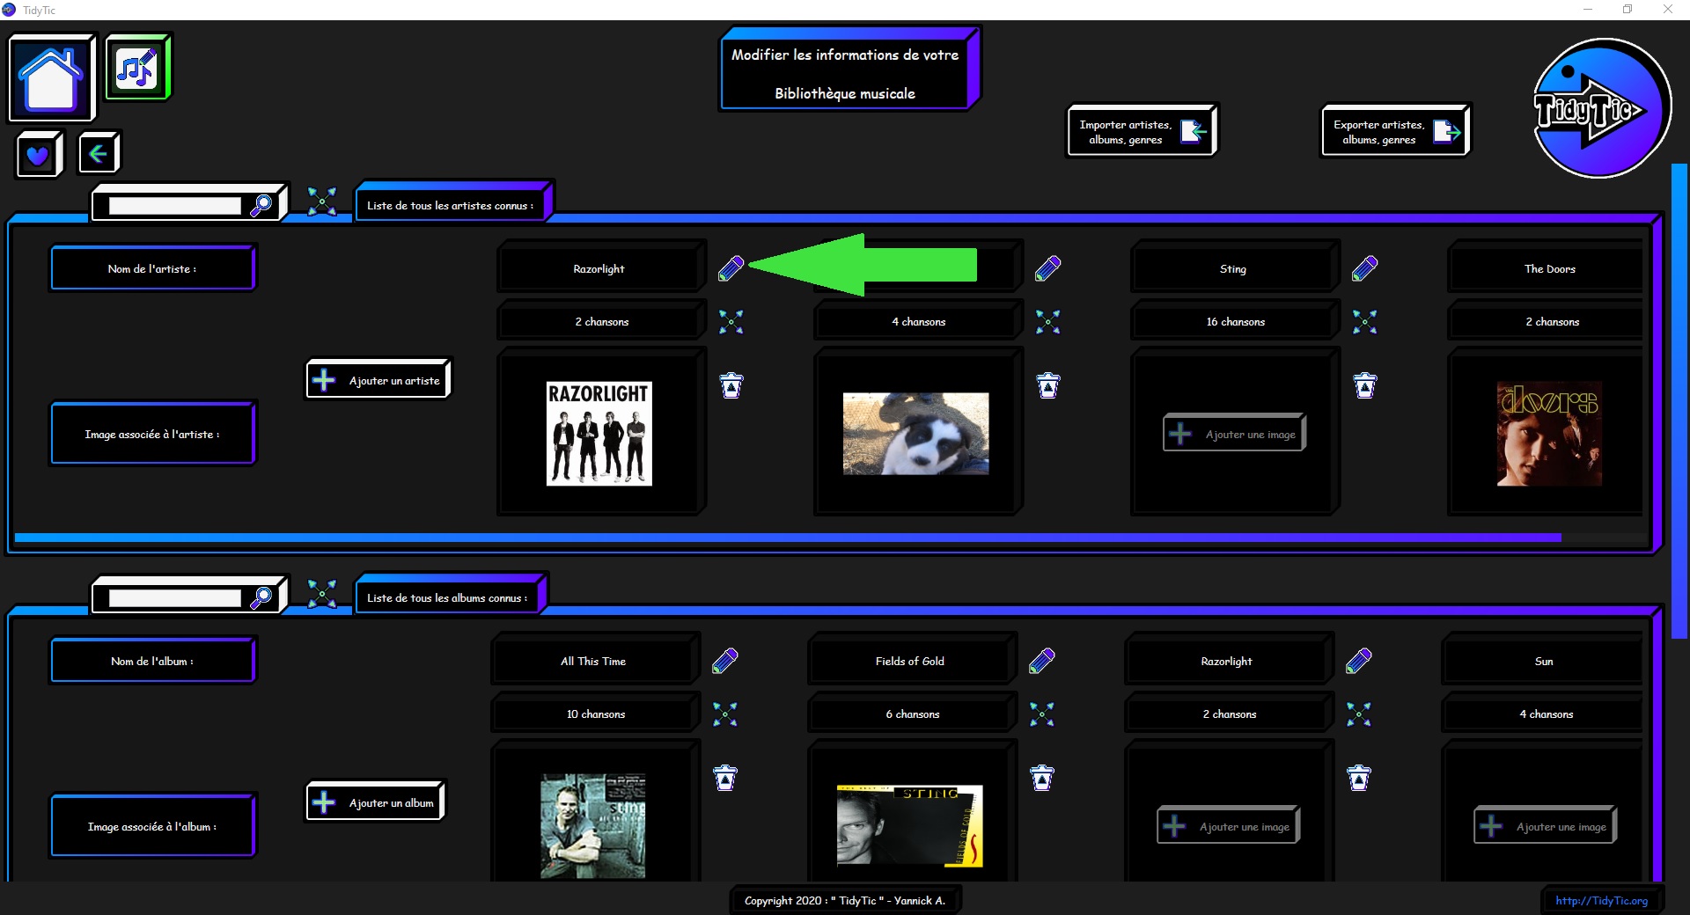Click arrows icon beside '10 chansons'

(x=724, y=714)
